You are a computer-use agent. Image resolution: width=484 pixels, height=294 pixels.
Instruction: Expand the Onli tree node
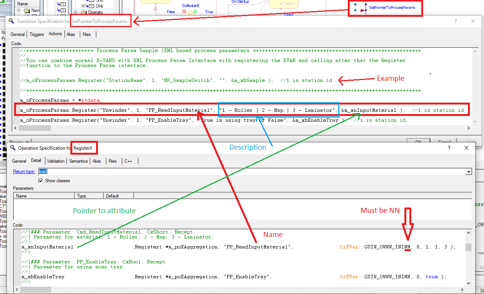[x=83, y=6]
